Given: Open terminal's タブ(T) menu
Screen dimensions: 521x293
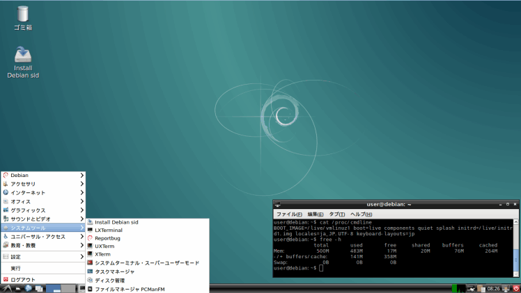Looking at the screenshot, I should 336,215.
